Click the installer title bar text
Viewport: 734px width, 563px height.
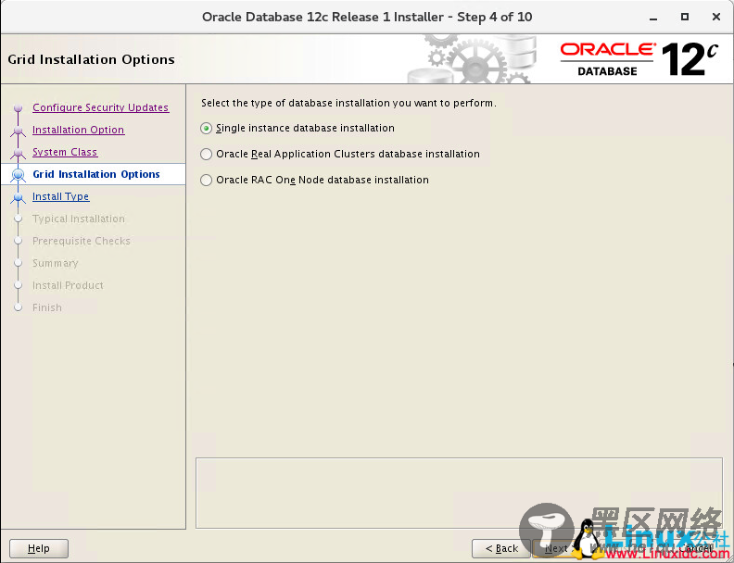pos(367,18)
